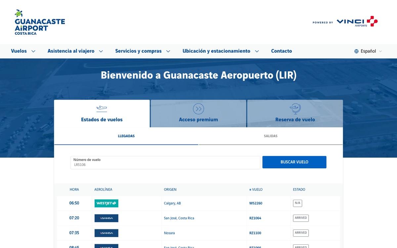397x248 pixels.
Task: Click the # VUELO column header
Action: tap(256, 189)
